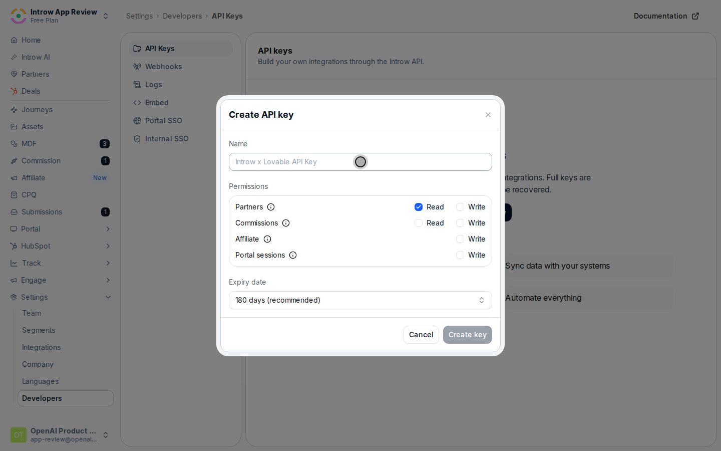Check the Portal sessions Write checkbox

pos(460,255)
